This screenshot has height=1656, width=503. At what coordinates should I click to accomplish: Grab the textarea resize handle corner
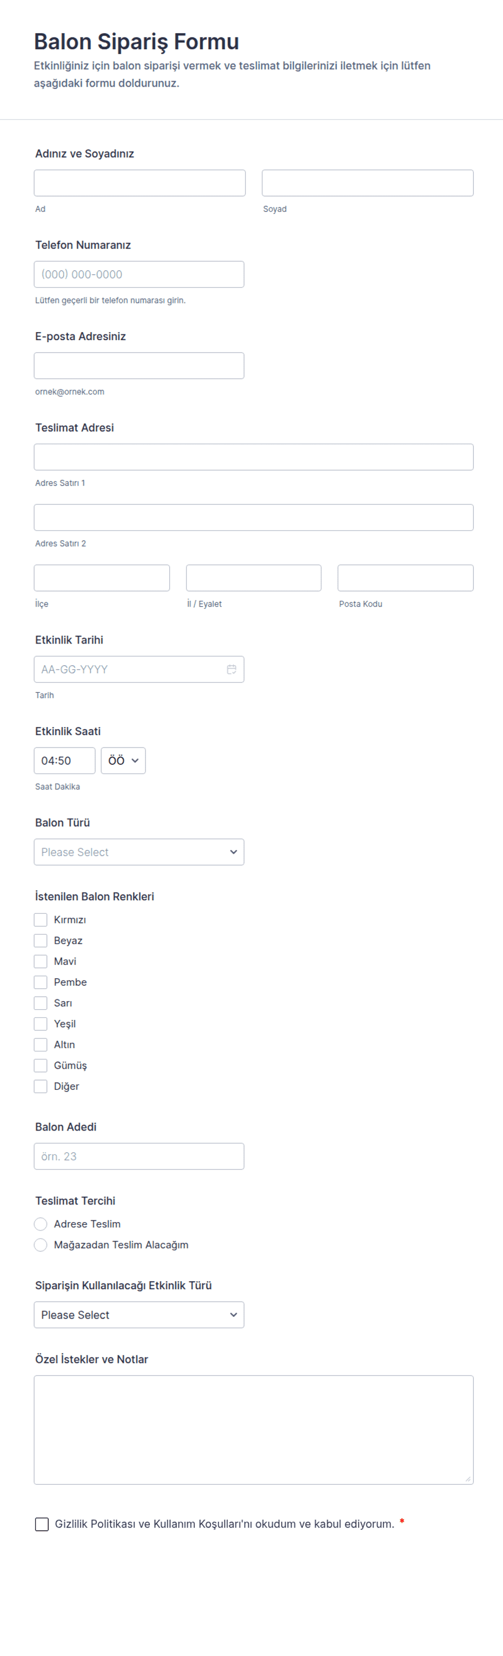coord(468,1478)
